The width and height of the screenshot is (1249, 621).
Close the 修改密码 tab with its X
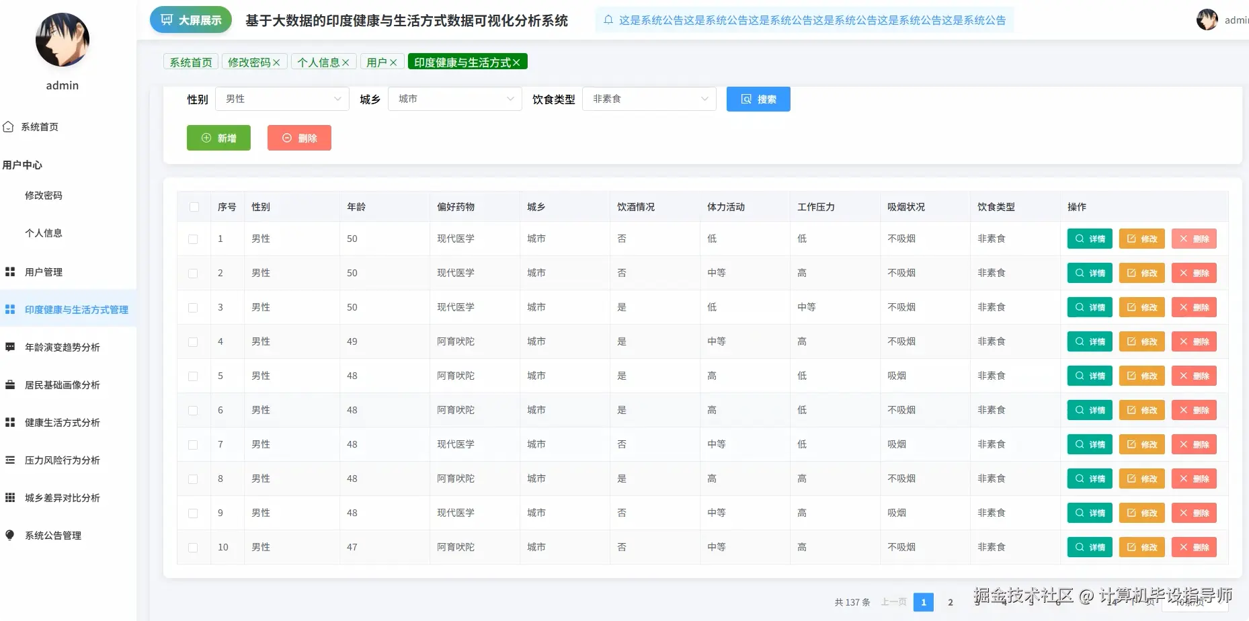click(x=276, y=63)
